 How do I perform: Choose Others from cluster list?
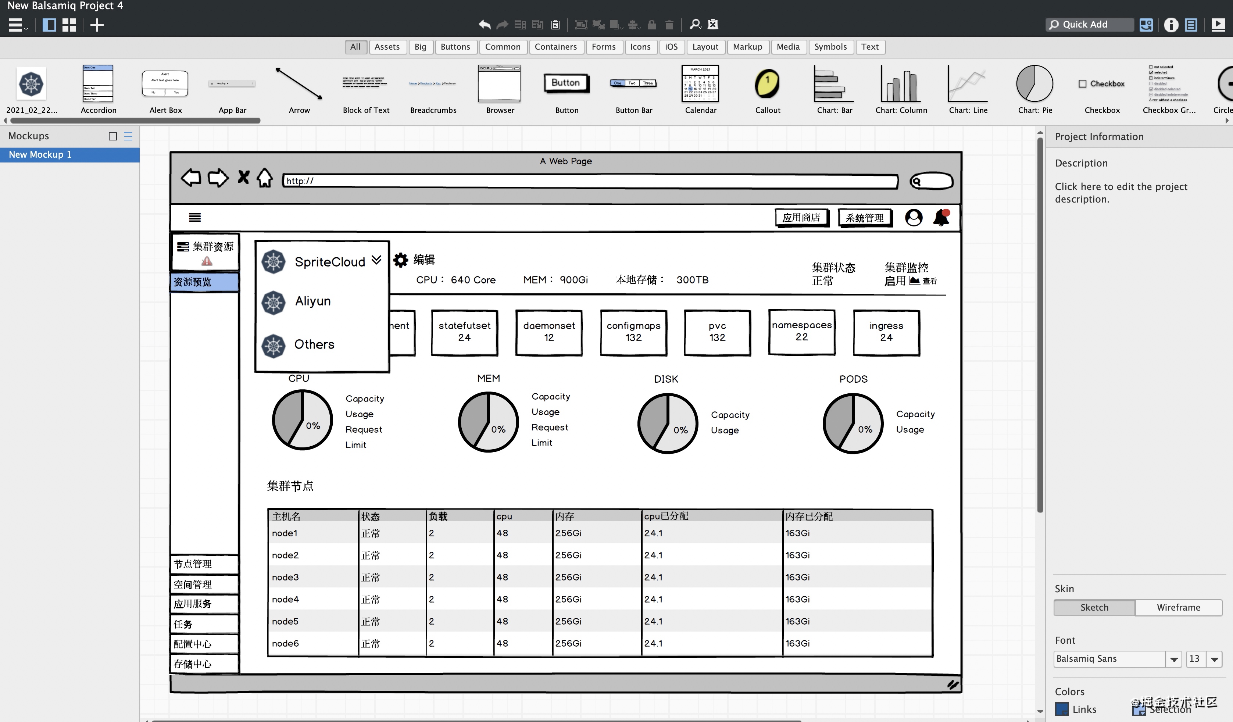(x=314, y=344)
